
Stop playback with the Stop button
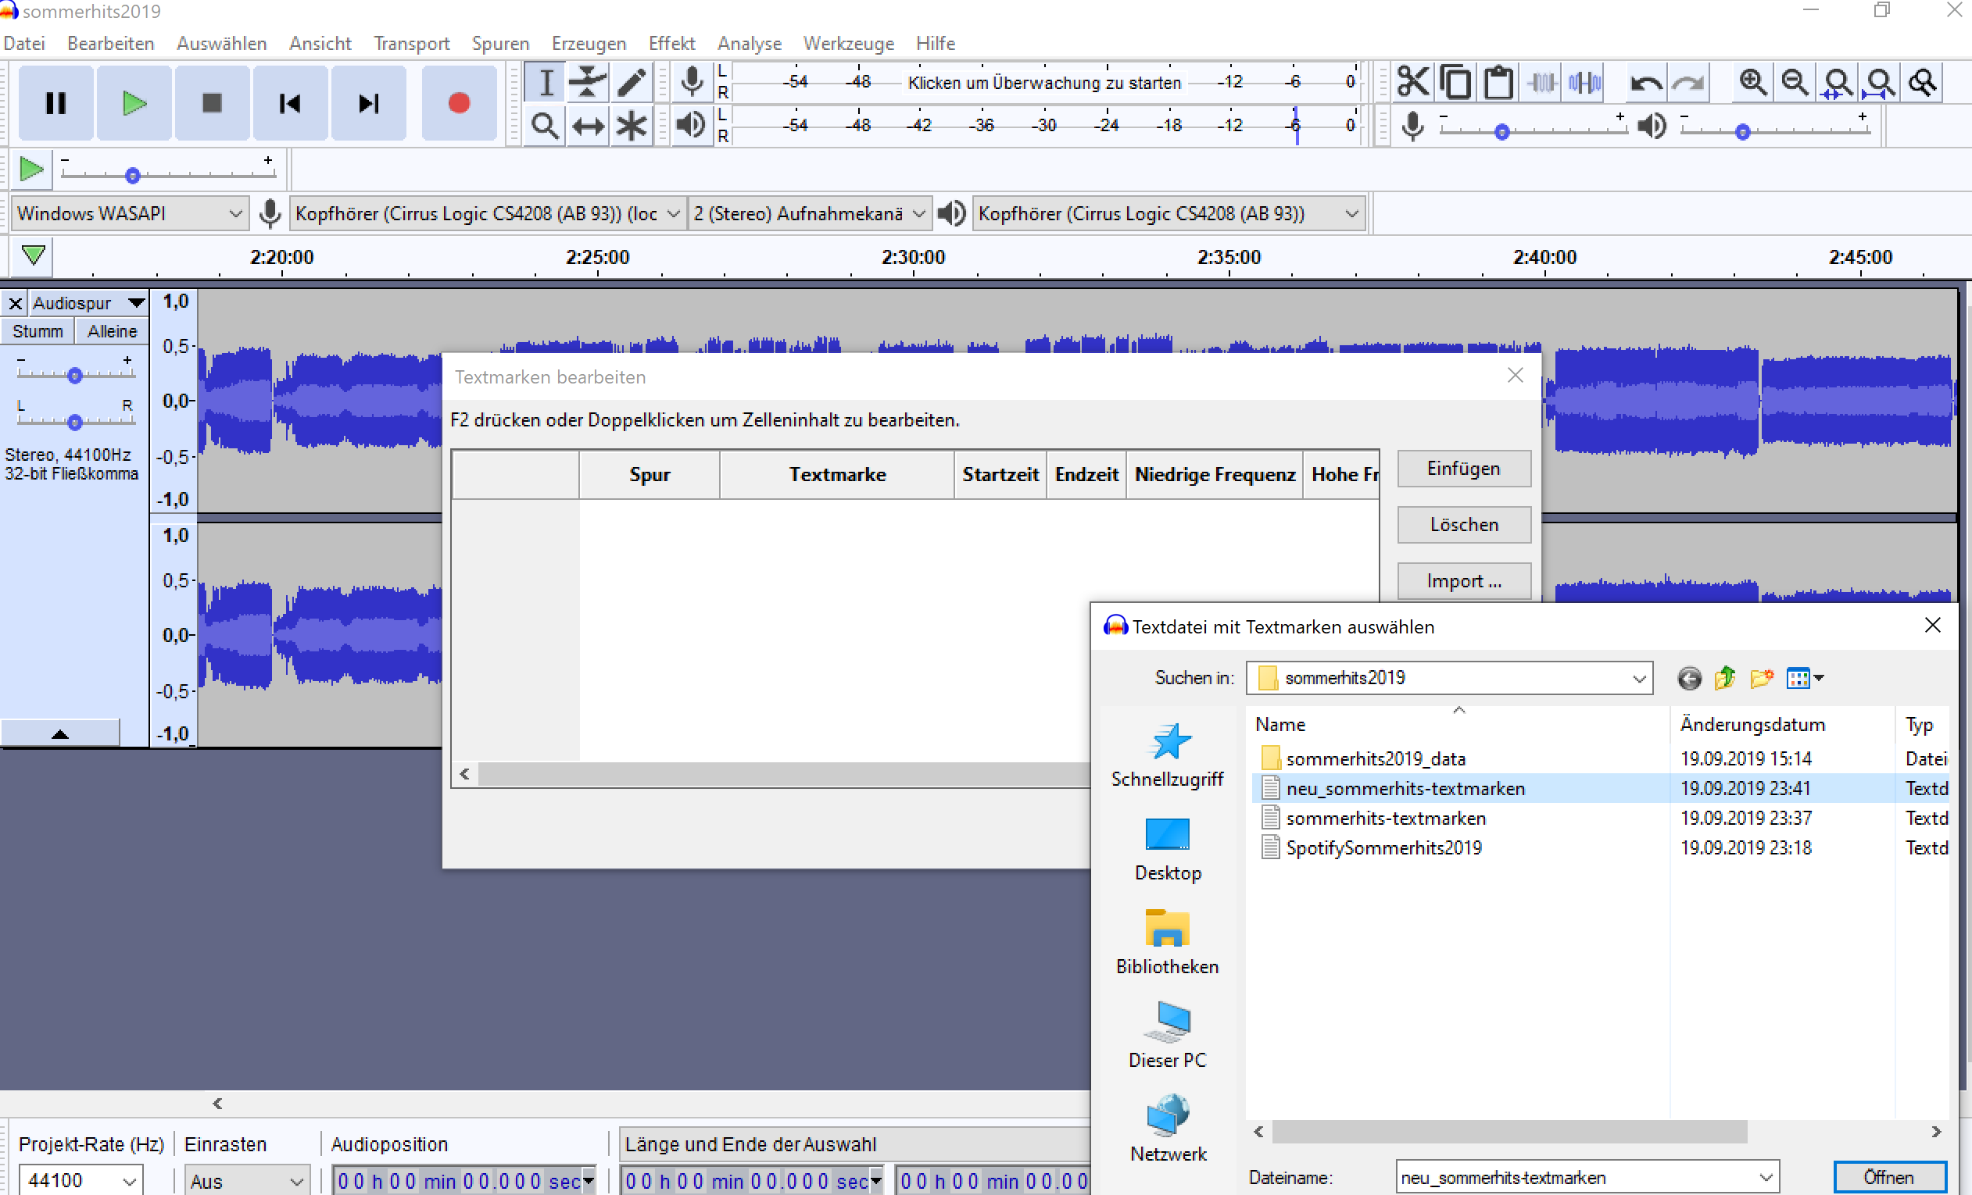coord(212,103)
